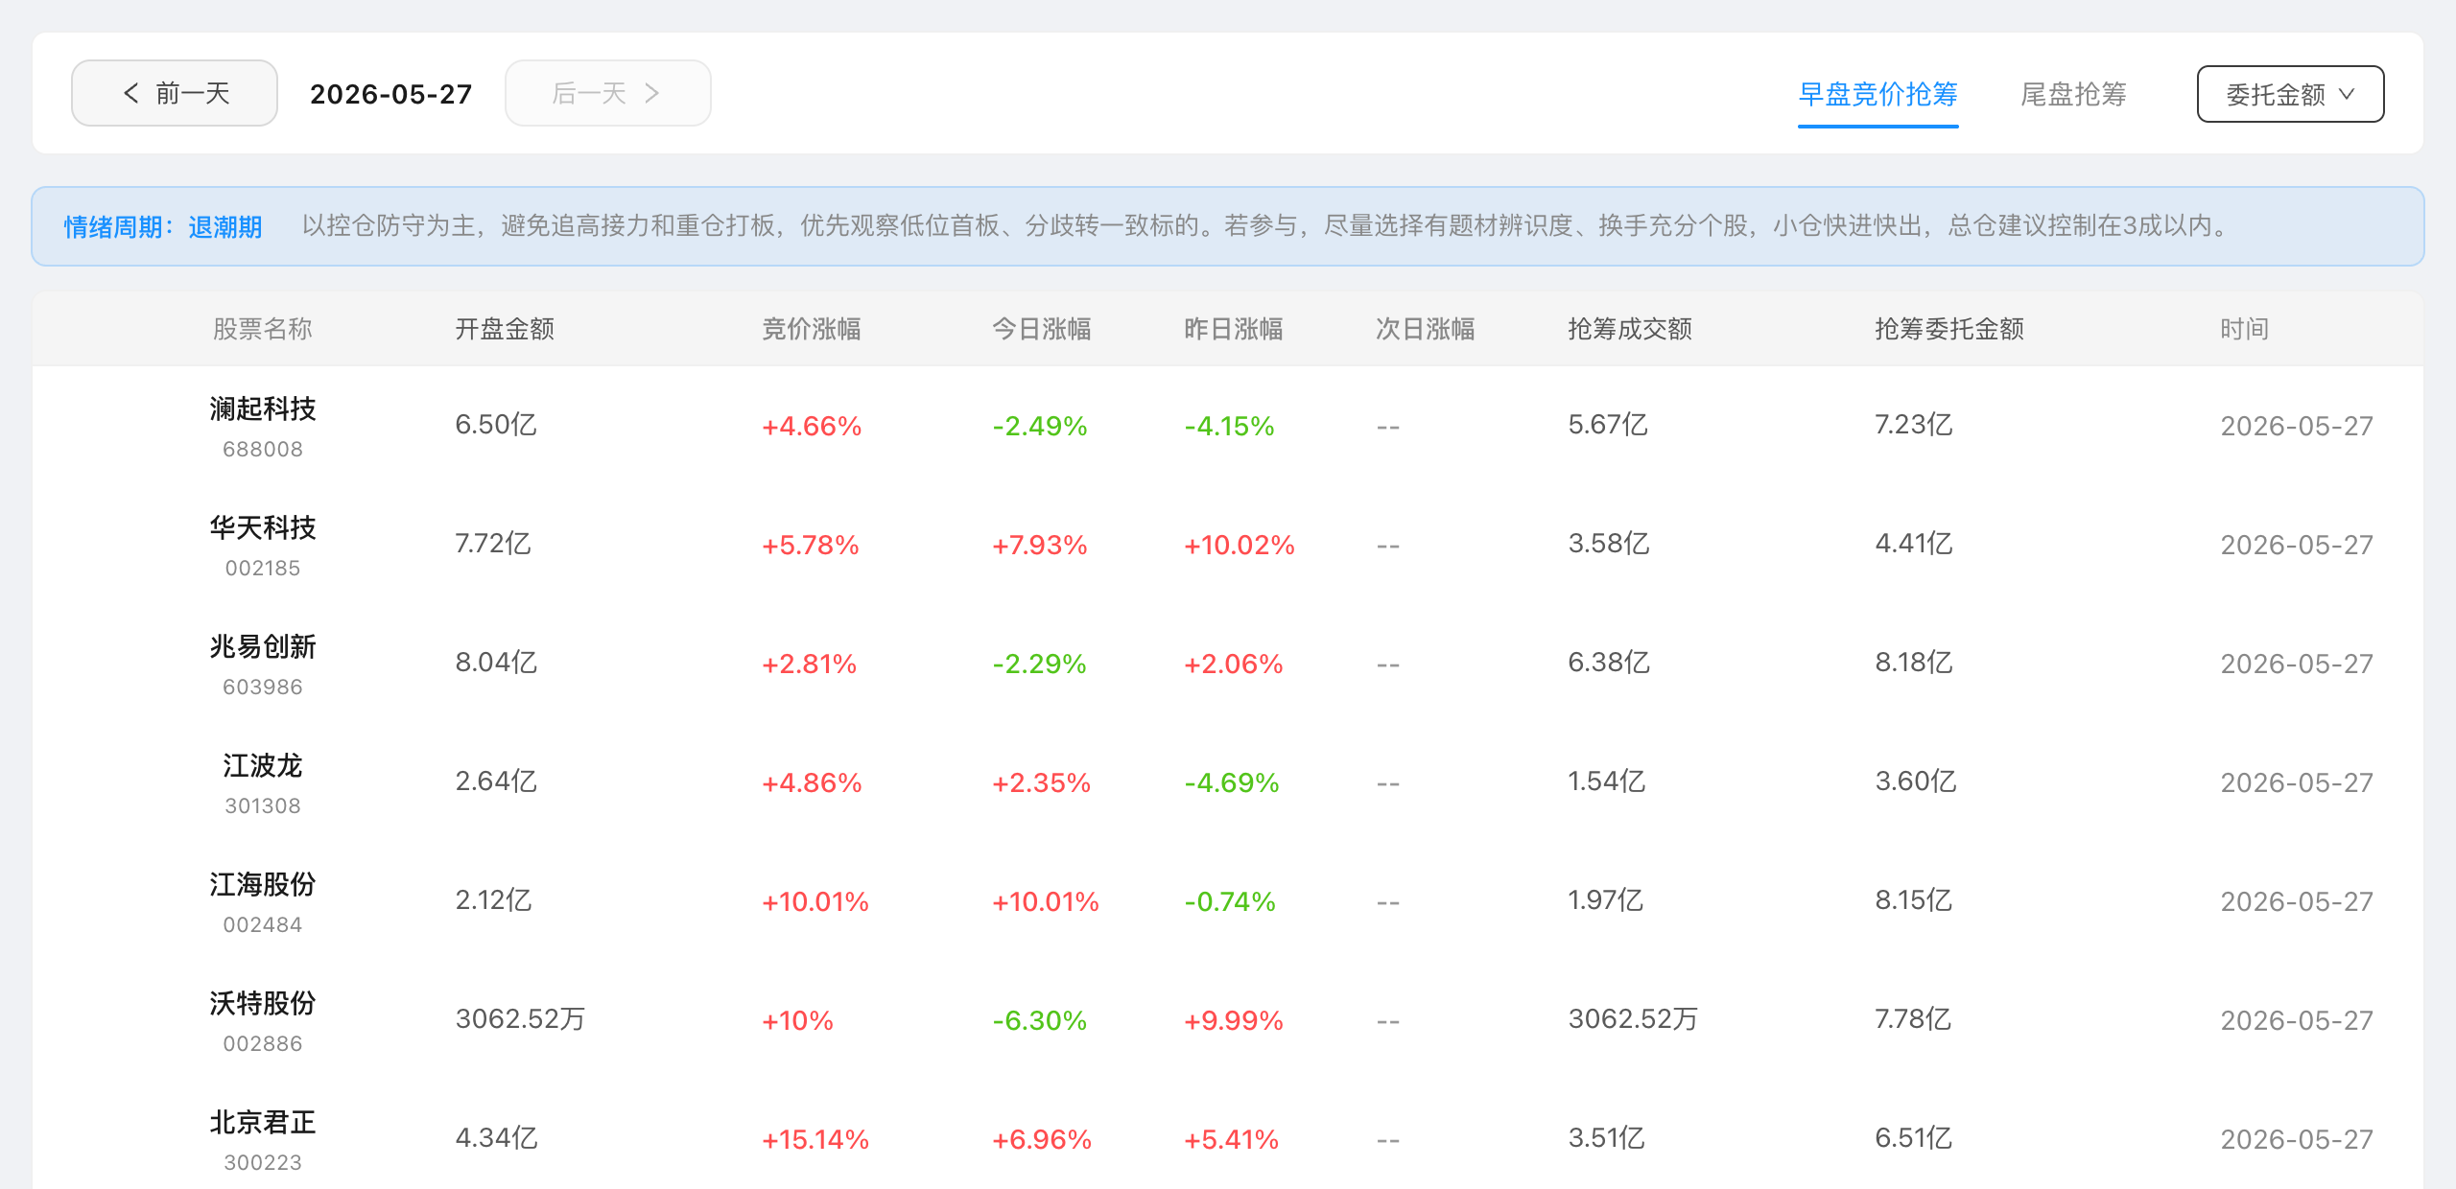Click 华天科技 auction gain +5.78%
Screen dimensions: 2456x1189
coord(811,545)
